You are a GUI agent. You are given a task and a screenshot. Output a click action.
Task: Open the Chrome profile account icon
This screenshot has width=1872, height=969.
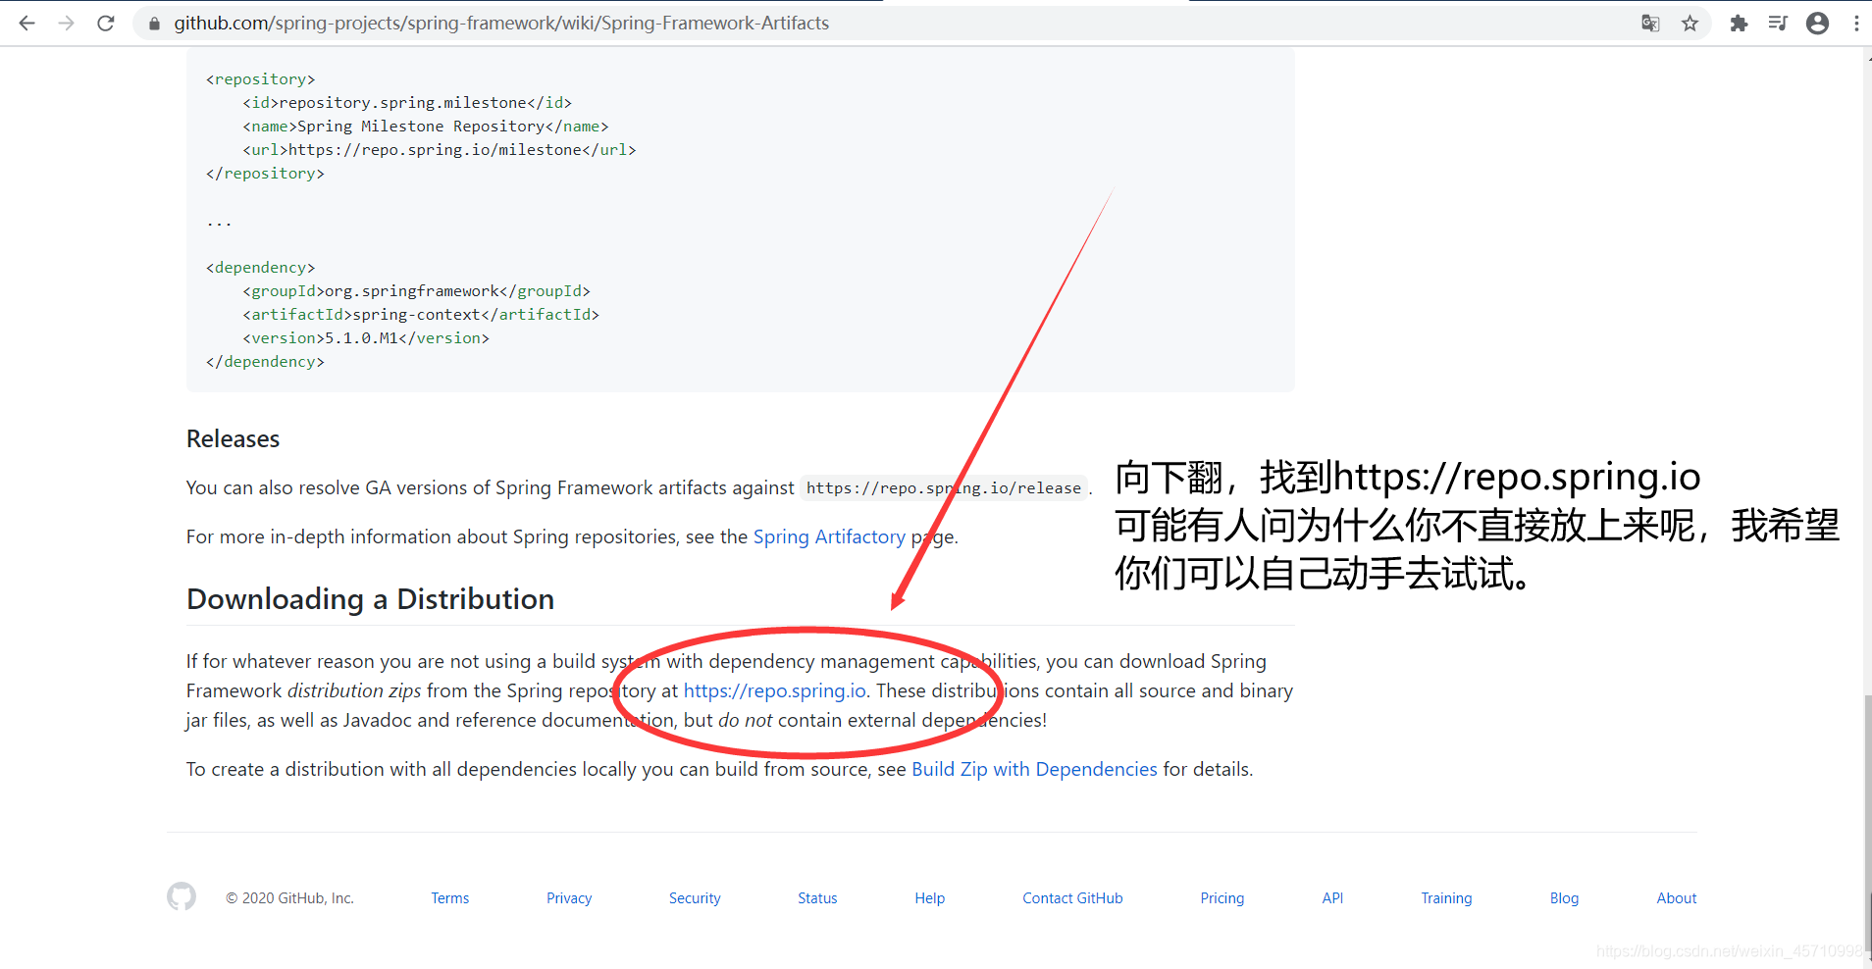tap(1817, 23)
